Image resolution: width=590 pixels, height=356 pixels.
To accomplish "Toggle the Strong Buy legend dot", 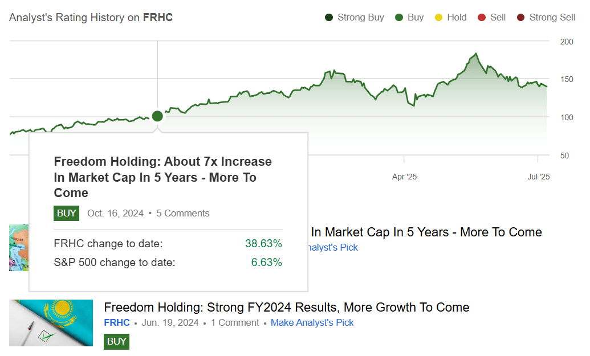I will pyautogui.click(x=329, y=18).
